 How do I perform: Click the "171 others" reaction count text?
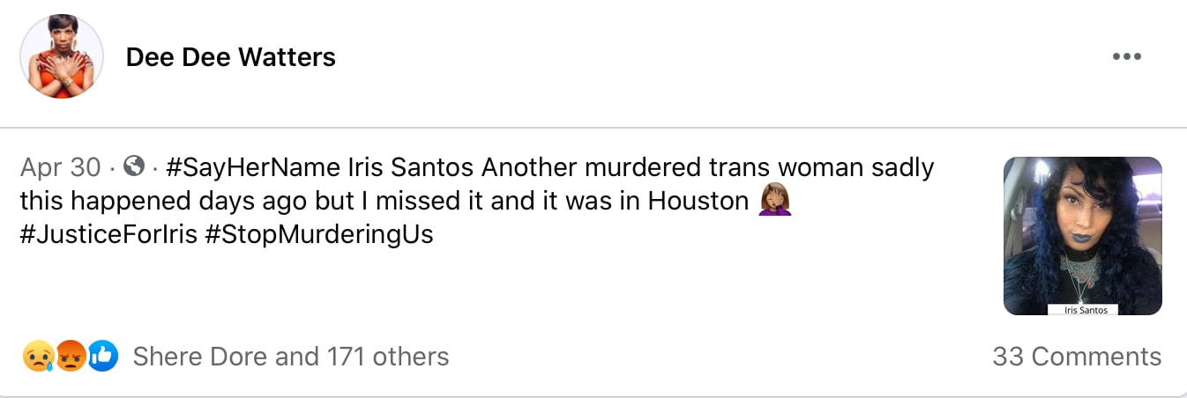[x=388, y=357]
